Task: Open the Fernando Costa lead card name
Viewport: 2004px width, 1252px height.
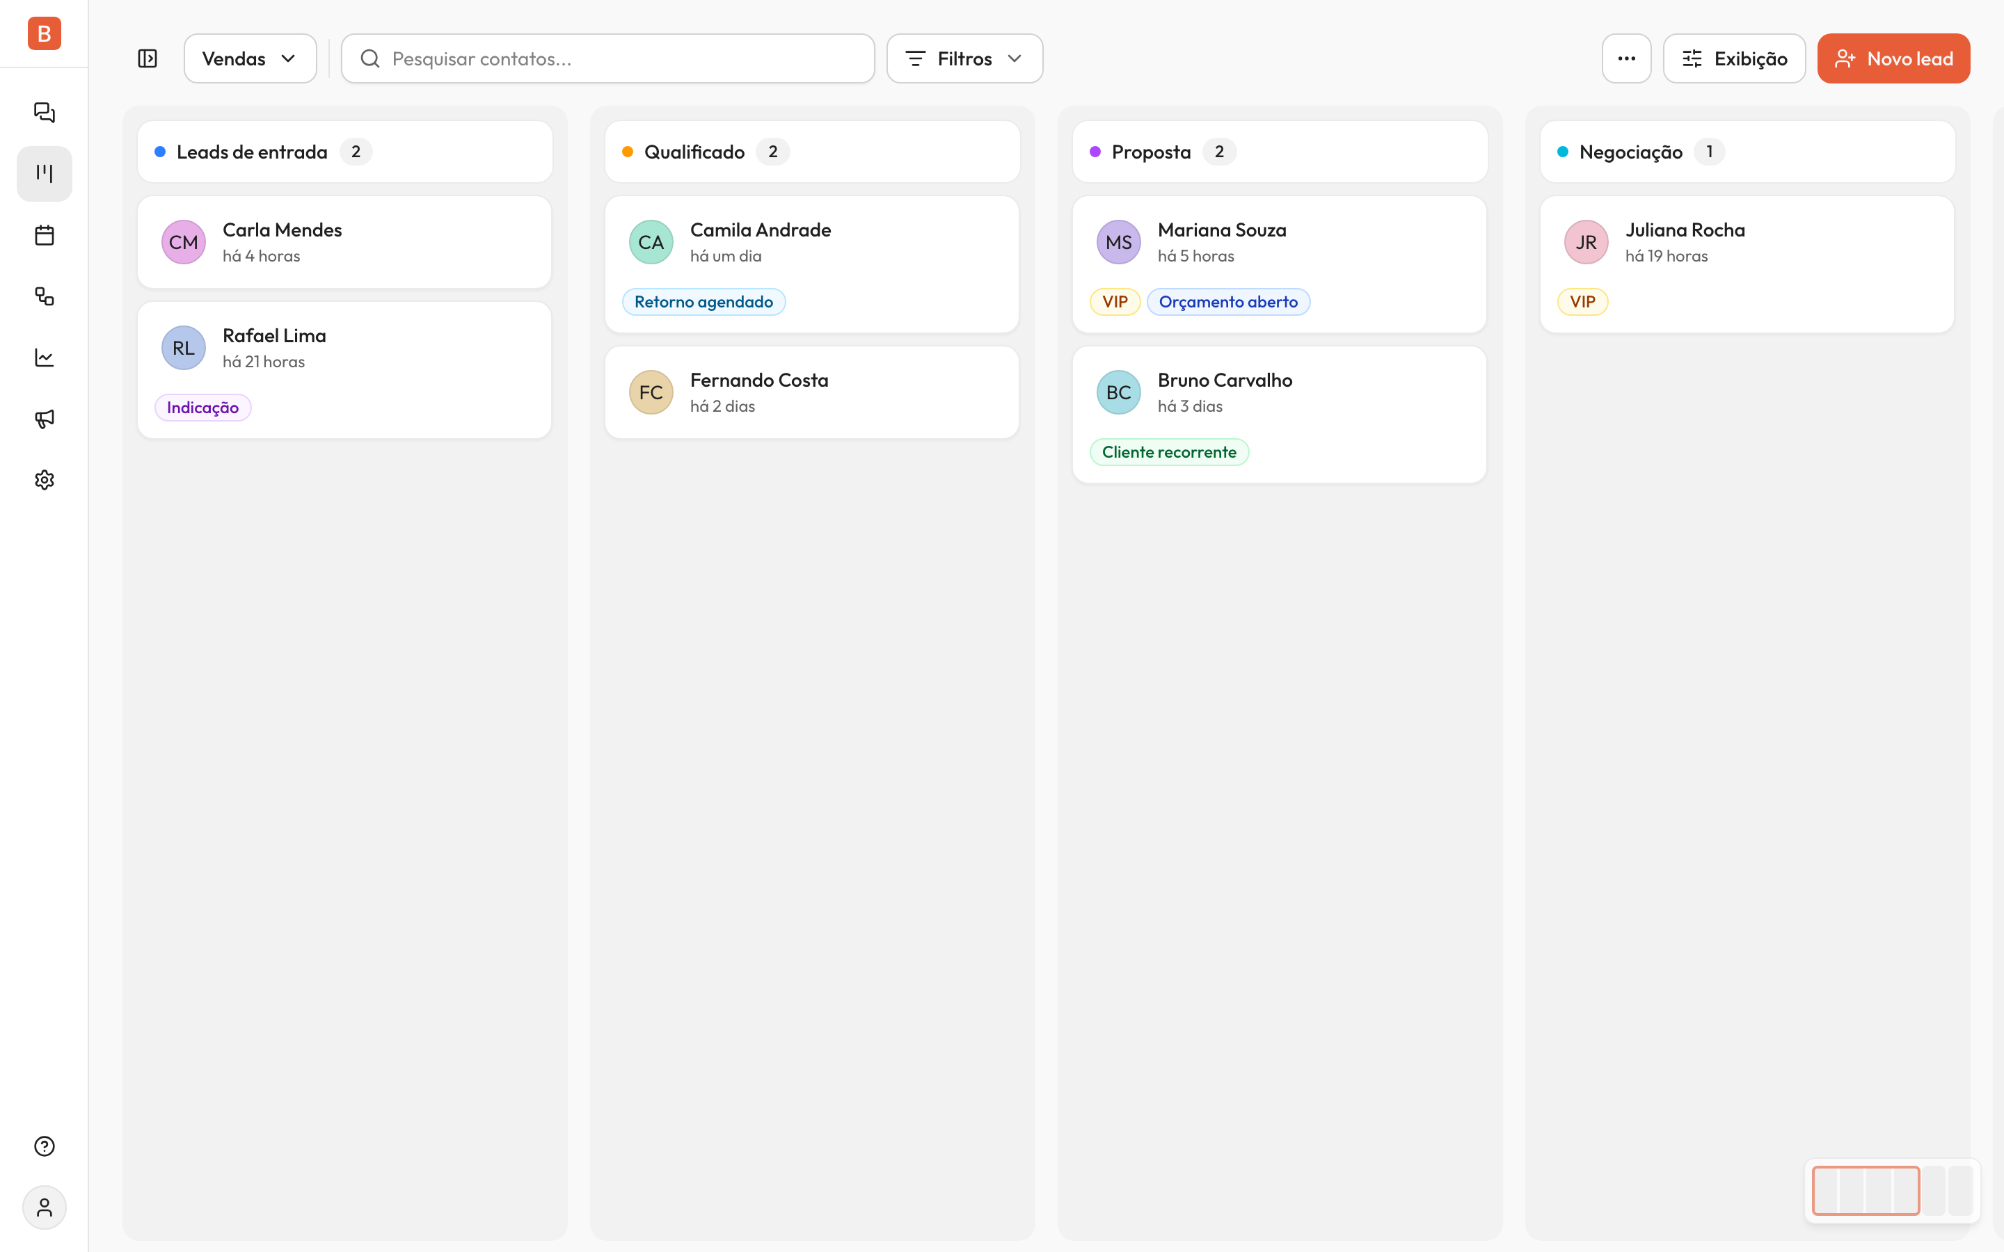Action: (758, 380)
